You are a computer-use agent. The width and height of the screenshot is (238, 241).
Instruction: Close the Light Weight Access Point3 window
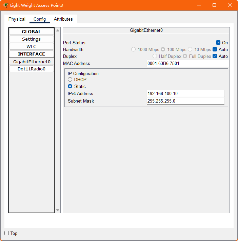tap(230, 5)
